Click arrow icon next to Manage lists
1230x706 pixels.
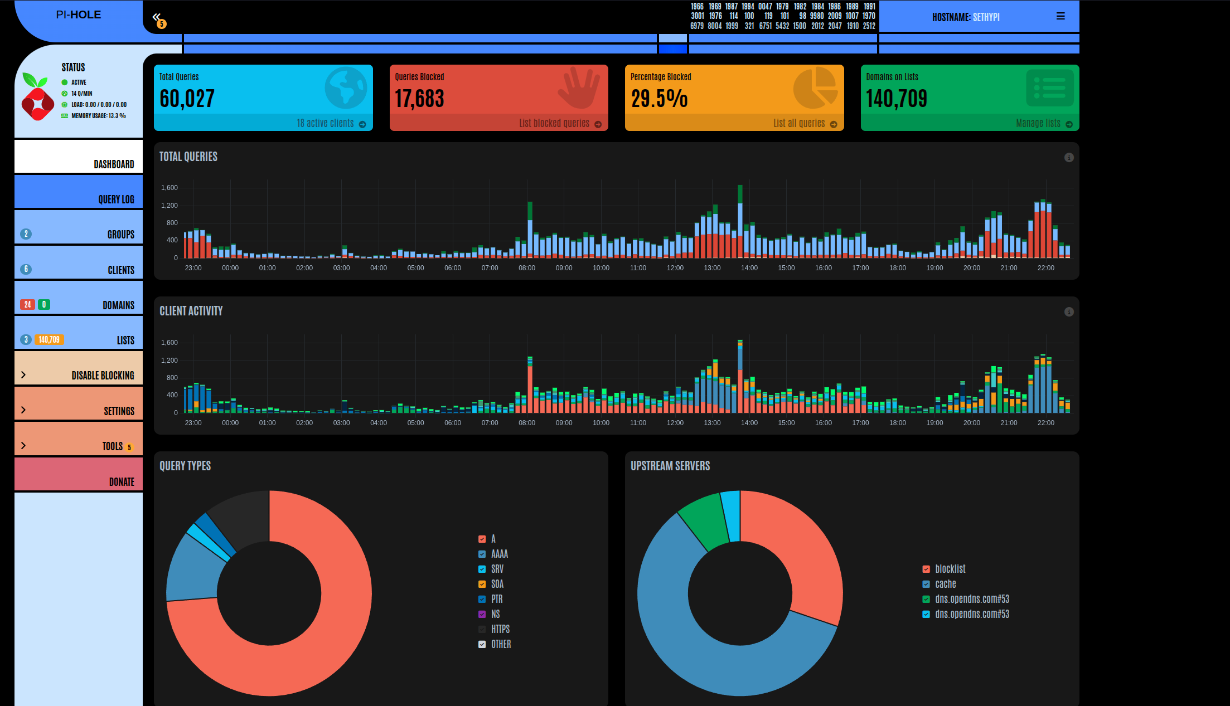pyautogui.click(x=1069, y=124)
